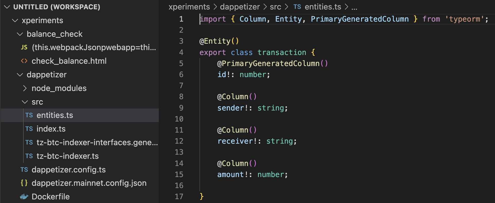
Task: Open index.ts from the file tree
Action: point(51,129)
